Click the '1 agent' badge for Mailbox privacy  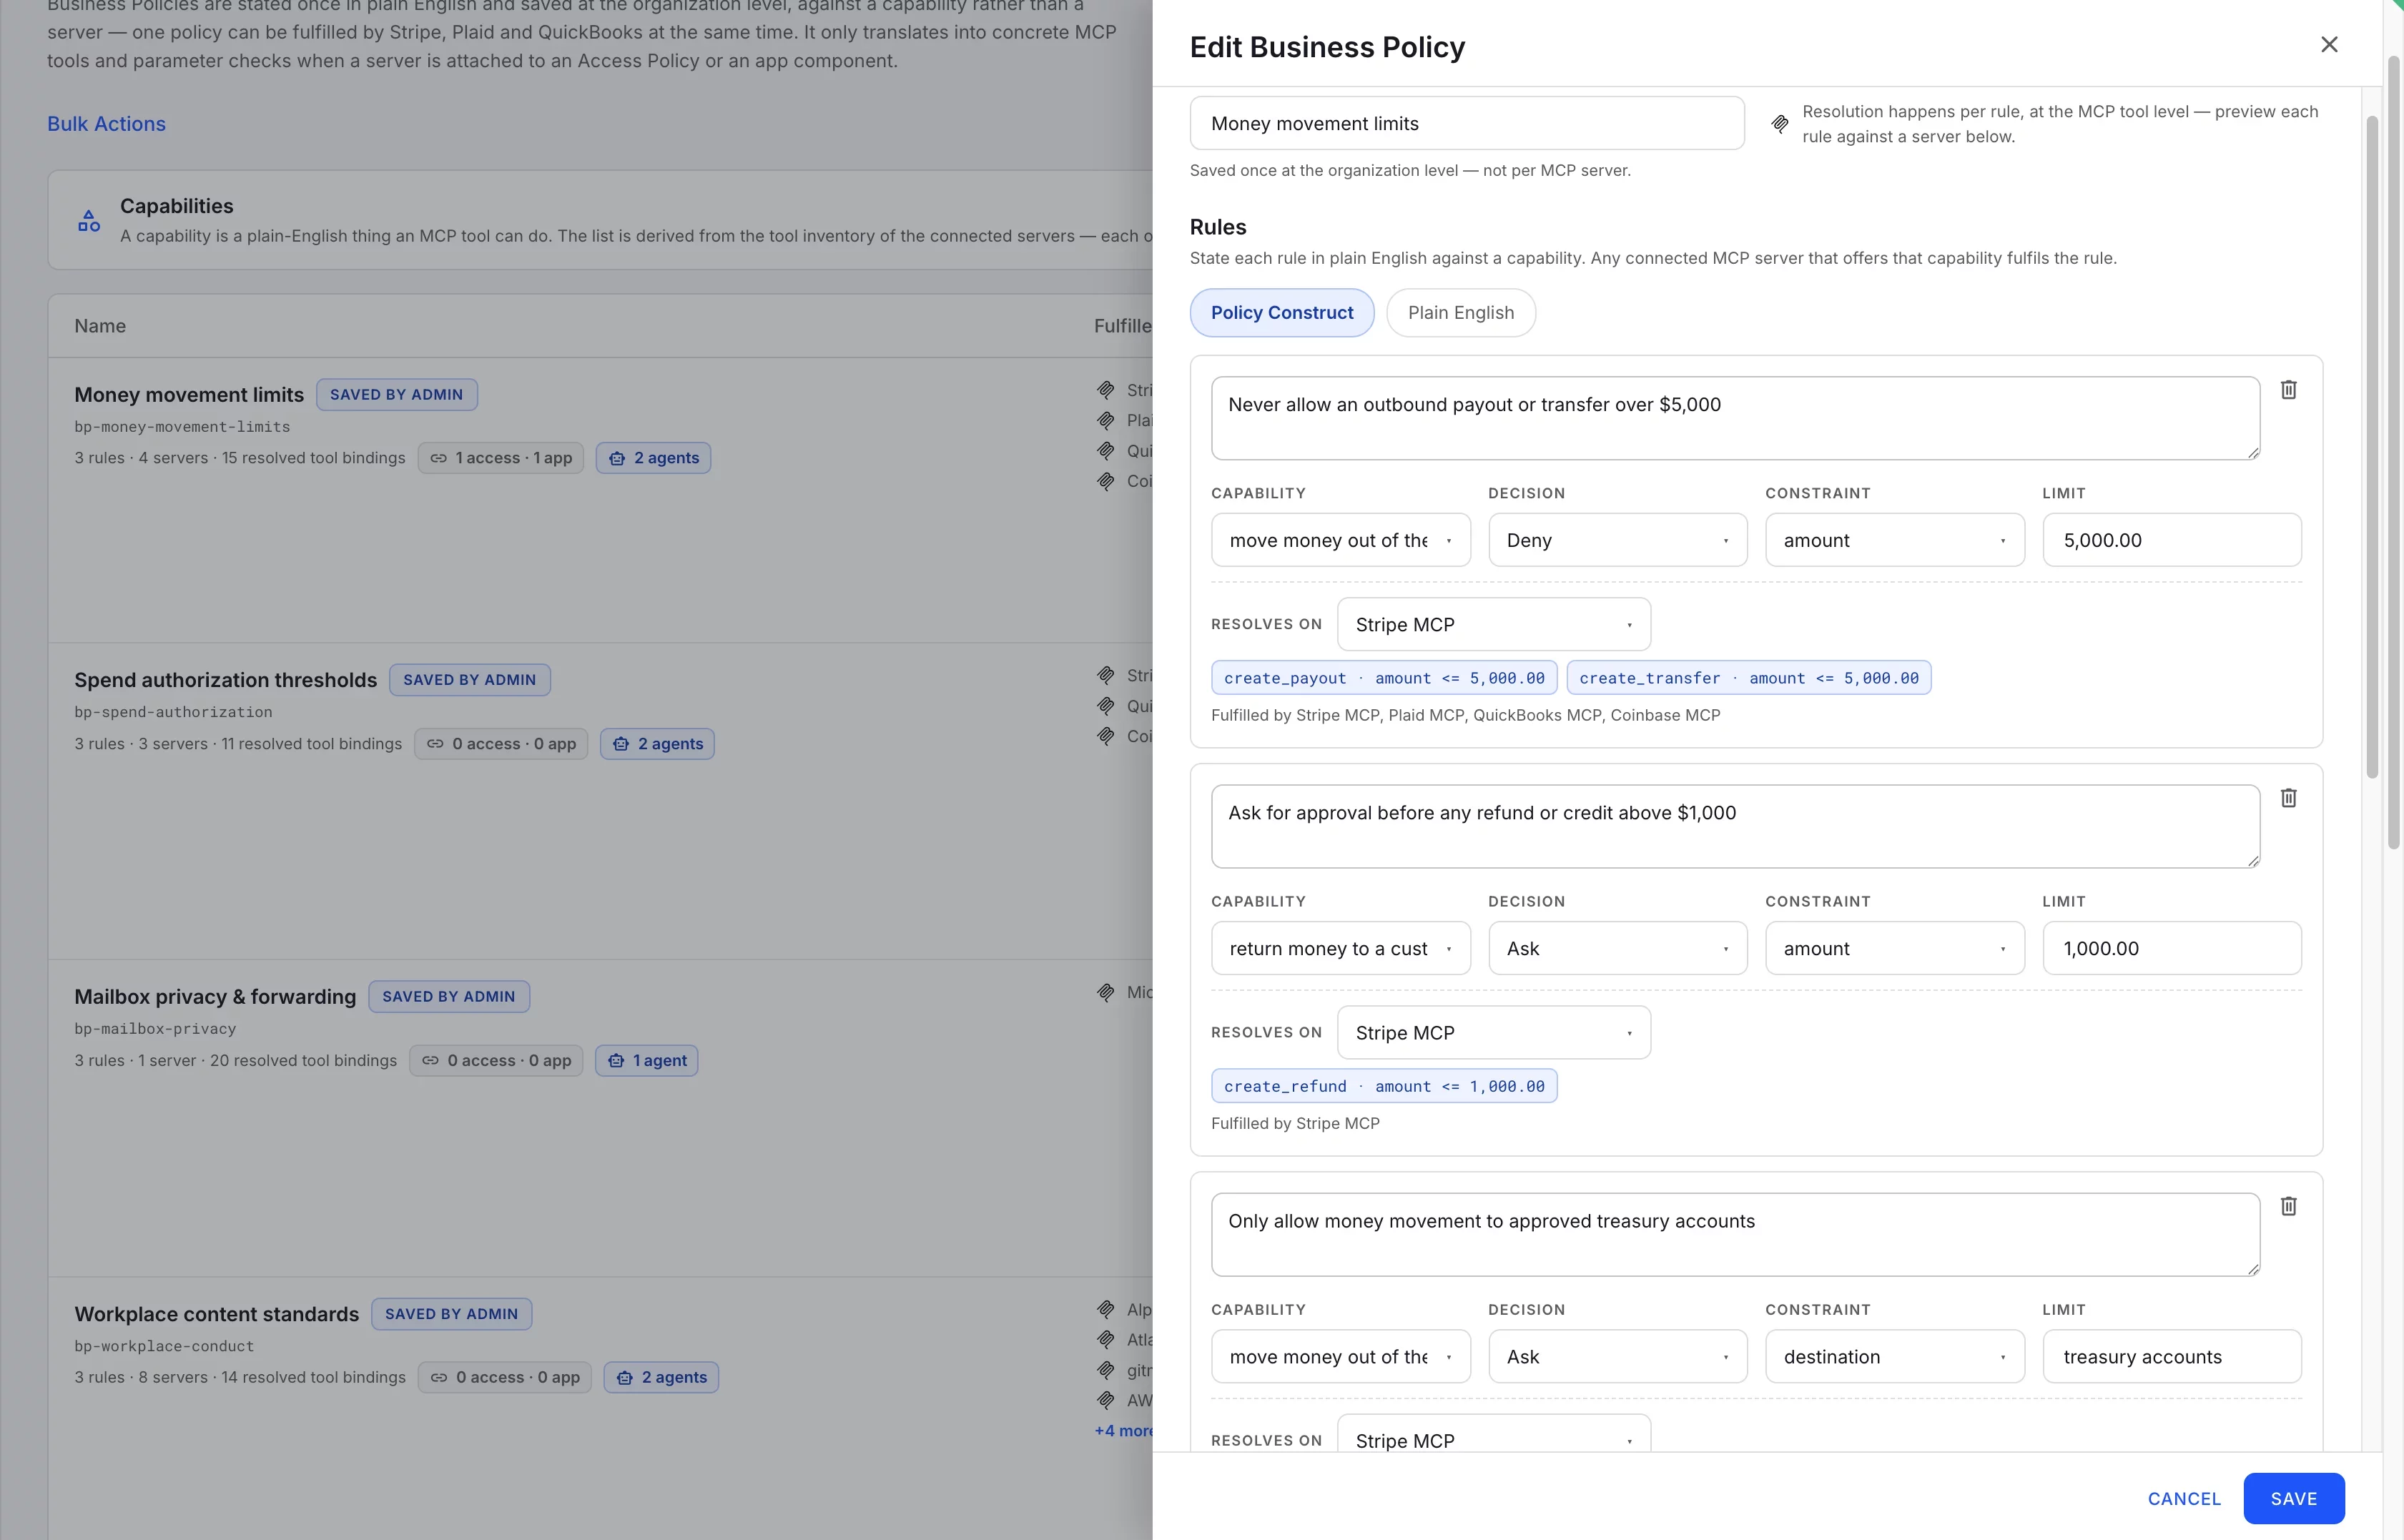tap(646, 1061)
